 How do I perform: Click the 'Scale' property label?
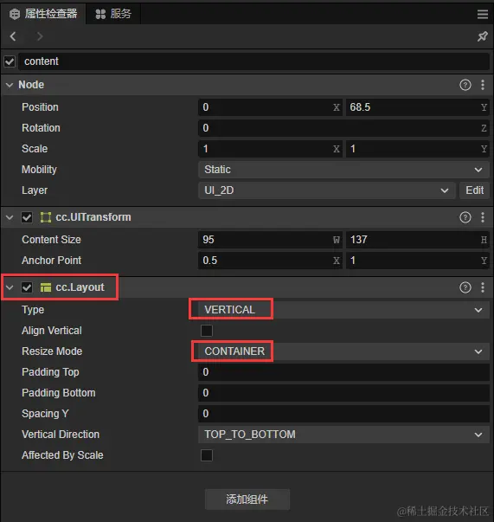click(35, 149)
